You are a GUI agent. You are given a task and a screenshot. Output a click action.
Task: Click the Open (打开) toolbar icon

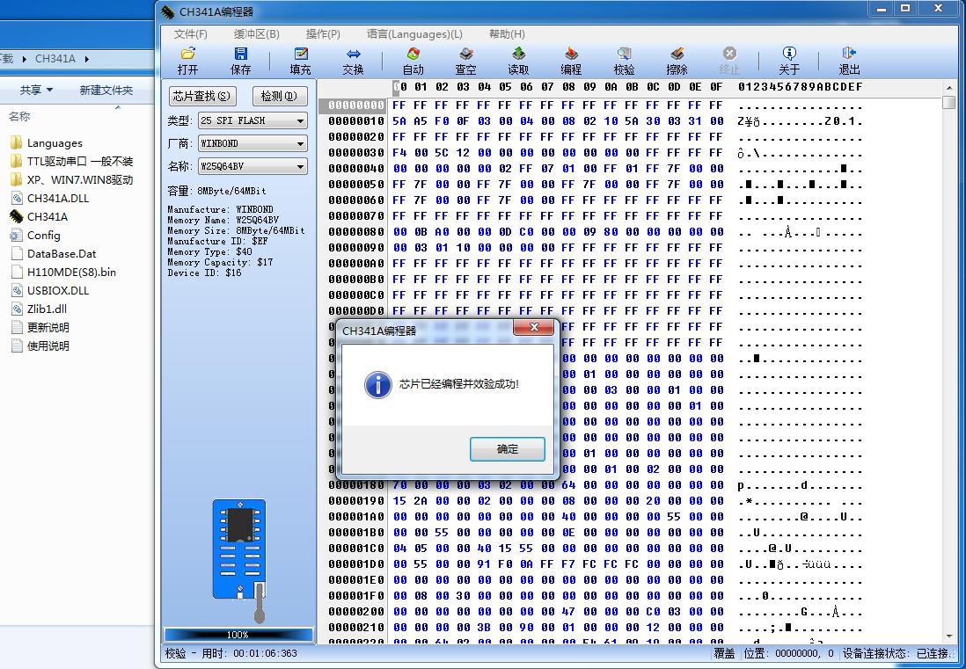click(187, 55)
